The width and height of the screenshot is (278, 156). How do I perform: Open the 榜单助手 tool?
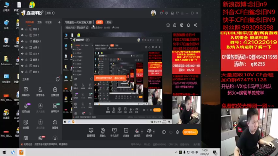pyautogui.click(x=55, y=108)
